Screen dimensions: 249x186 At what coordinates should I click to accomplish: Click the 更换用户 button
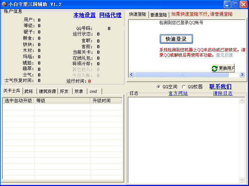tap(223, 68)
